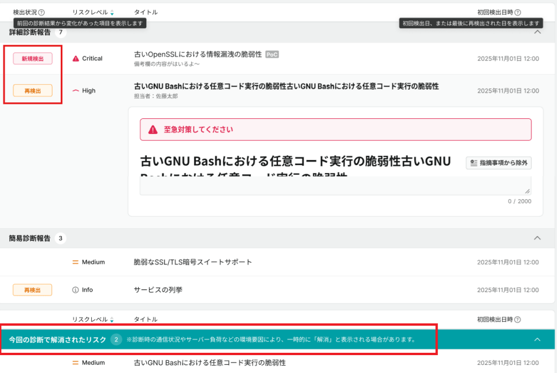Click the red Critical warning triangle icon
This screenshot has height=373, width=557.
[x=76, y=58]
